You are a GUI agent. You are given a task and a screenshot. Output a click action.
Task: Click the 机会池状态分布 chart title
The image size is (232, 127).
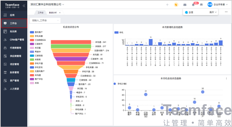click(71, 27)
